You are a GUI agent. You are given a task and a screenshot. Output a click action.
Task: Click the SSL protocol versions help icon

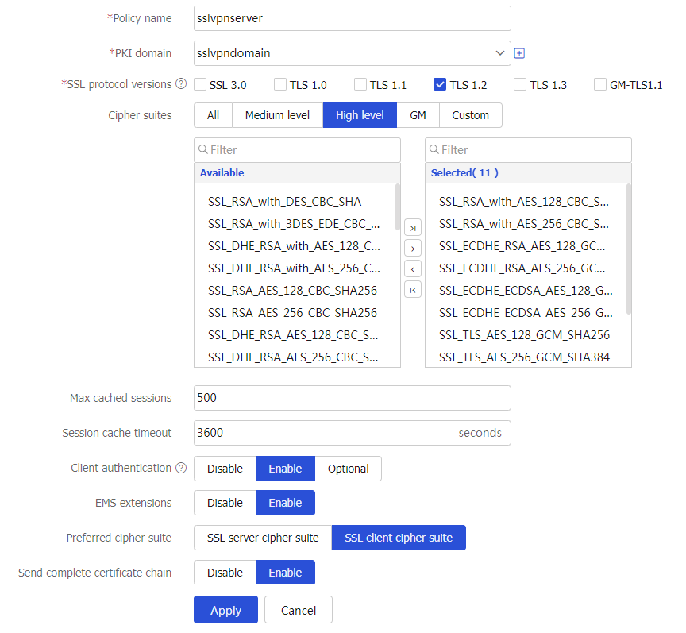pyautogui.click(x=181, y=83)
